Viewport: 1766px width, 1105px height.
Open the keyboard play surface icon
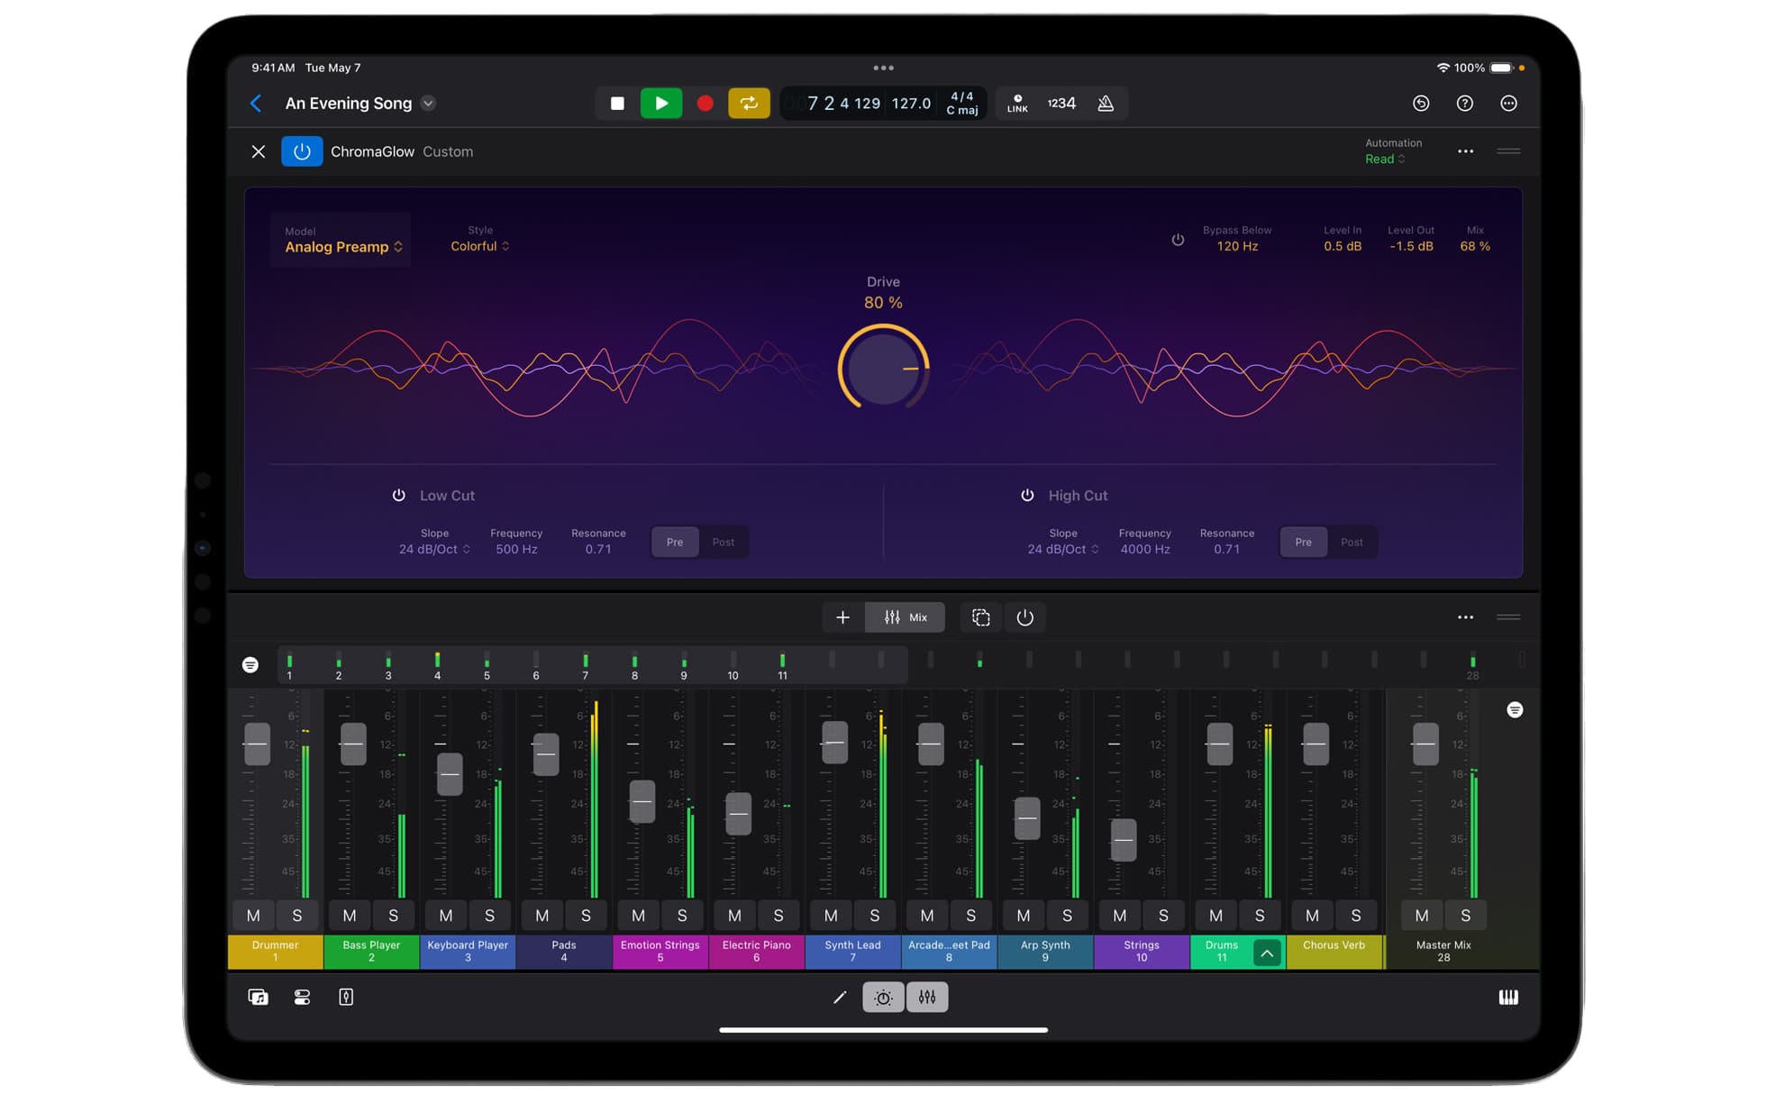[1508, 998]
